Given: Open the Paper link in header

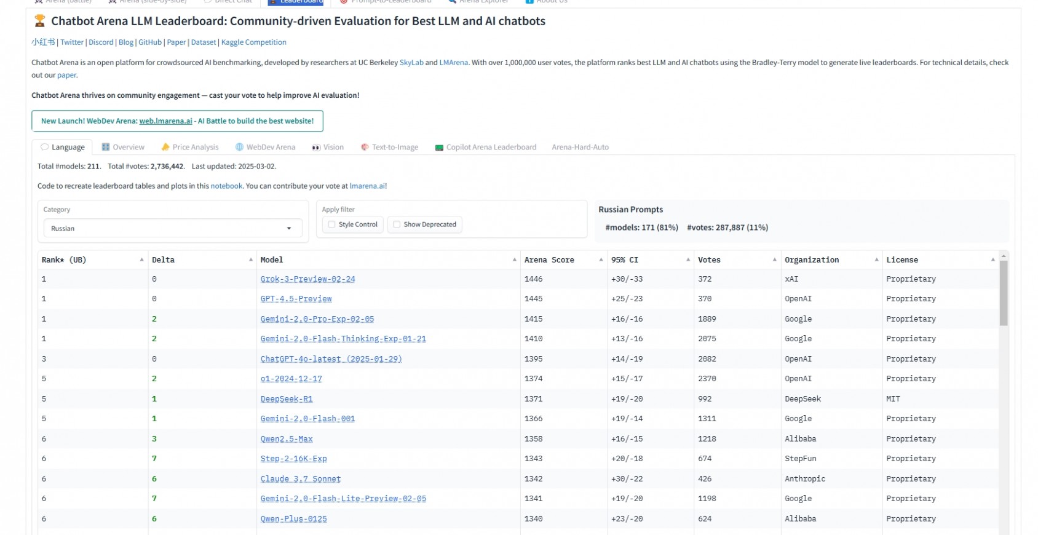Looking at the screenshot, I should (176, 42).
